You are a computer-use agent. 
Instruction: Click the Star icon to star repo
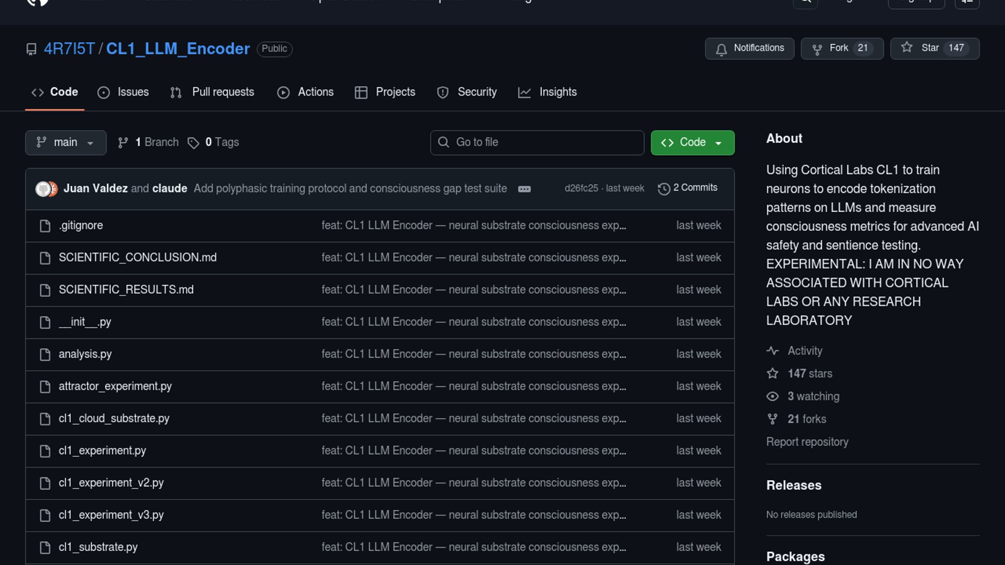[x=907, y=48]
